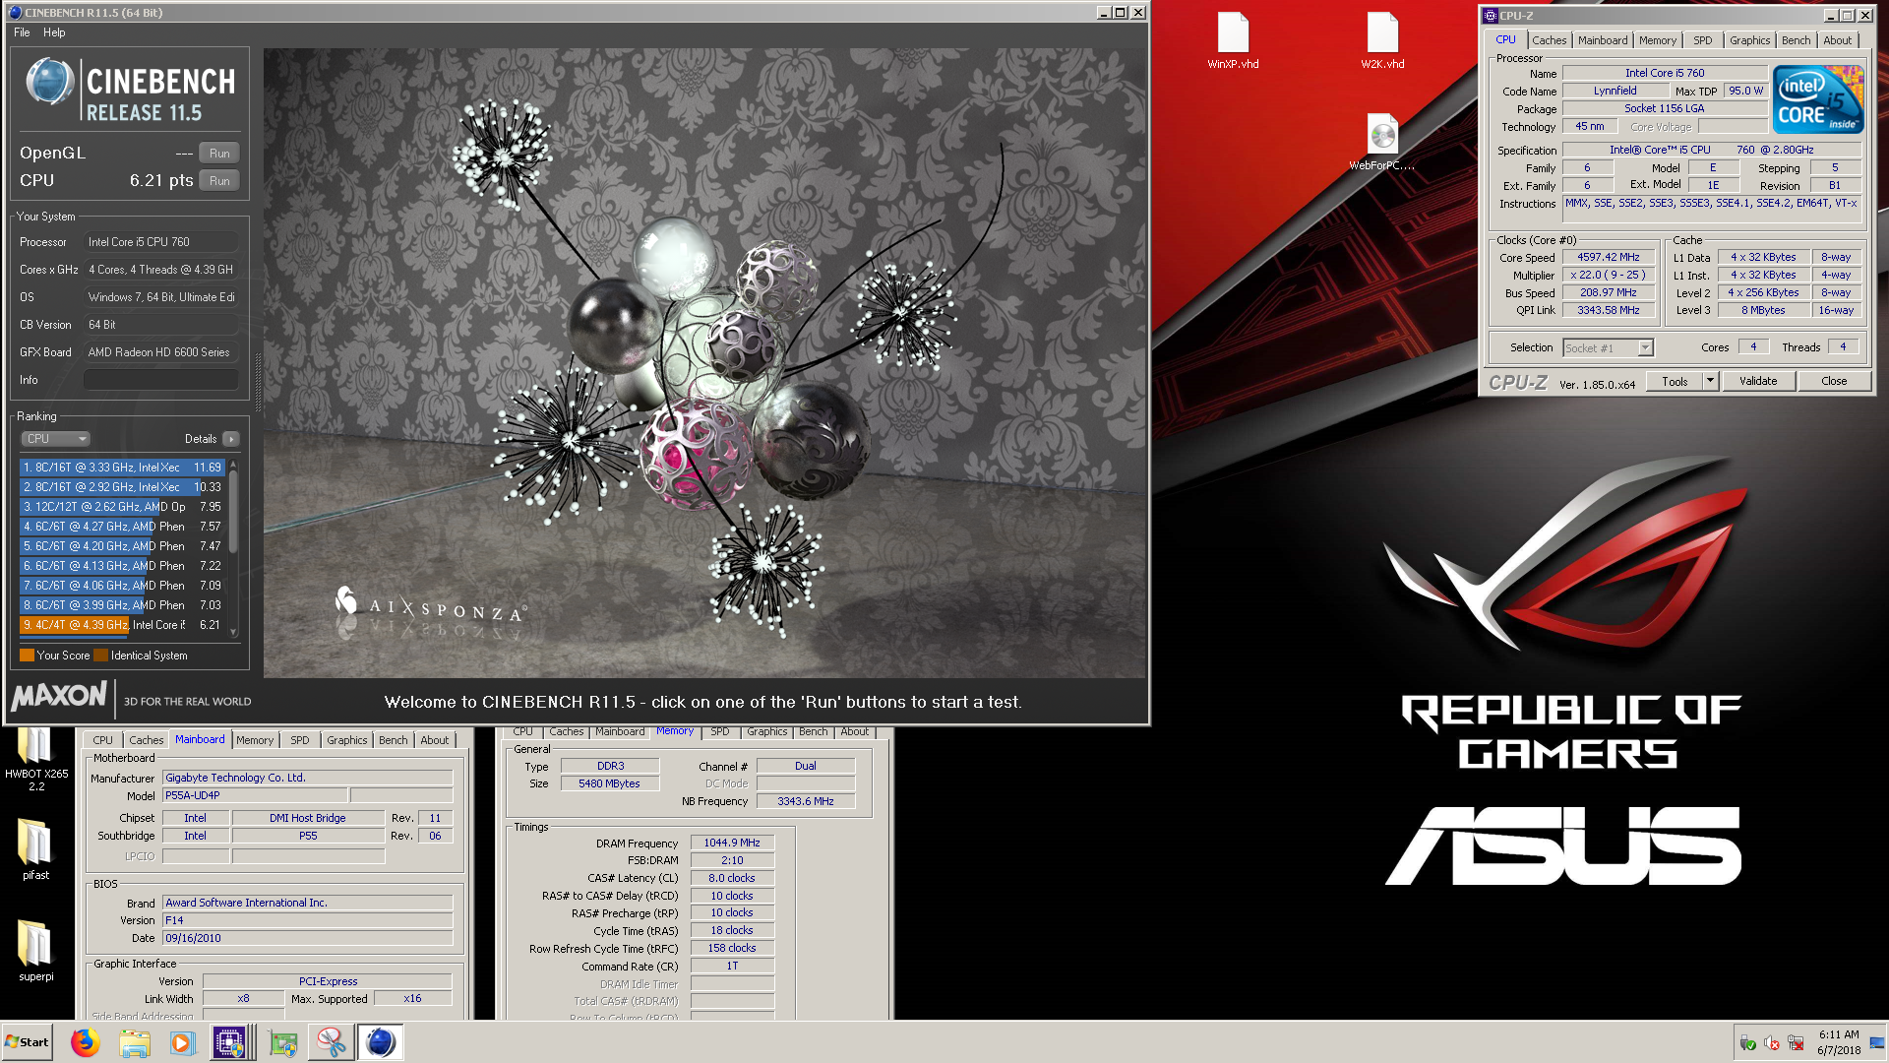Switch to Snipping Tool on taskbar
The image size is (1889, 1063).
click(332, 1042)
